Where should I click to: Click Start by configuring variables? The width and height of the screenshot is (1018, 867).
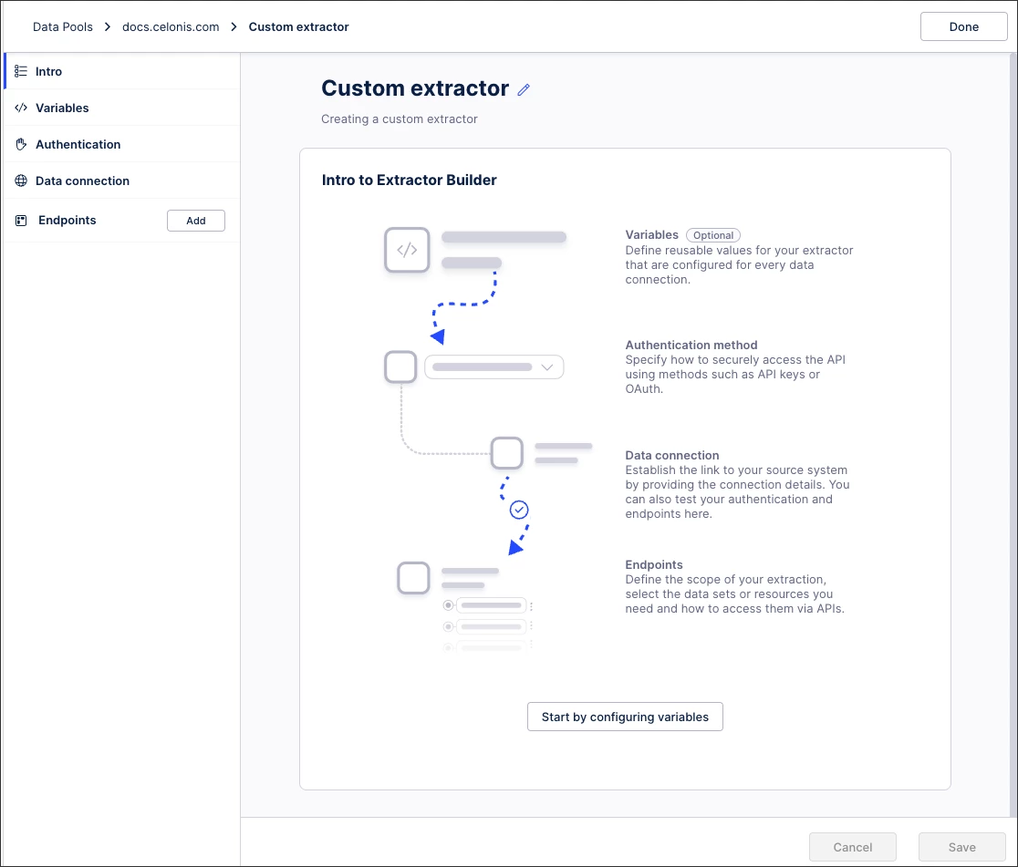(x=625, y=717)
